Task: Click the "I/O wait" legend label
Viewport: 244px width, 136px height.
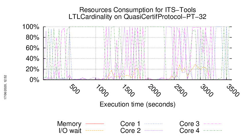Action: (70, 131)
